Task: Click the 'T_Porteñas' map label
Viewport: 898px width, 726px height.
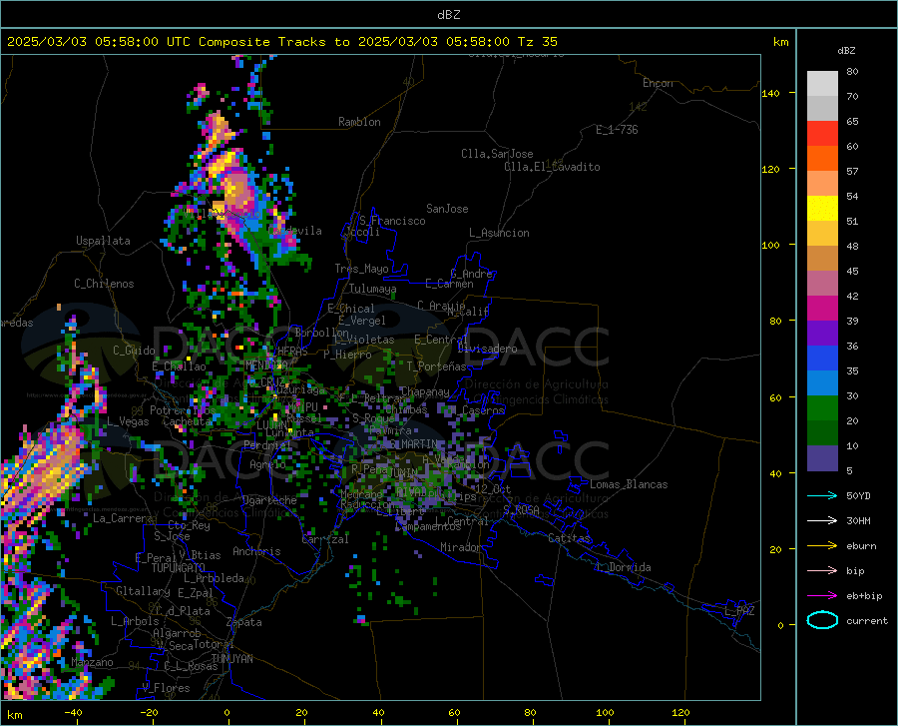Action: (436, 366)
